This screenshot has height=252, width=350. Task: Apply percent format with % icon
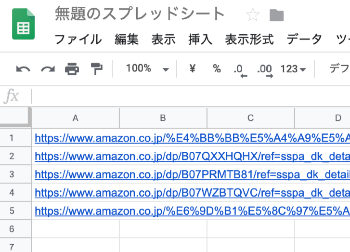pos(217,68)
